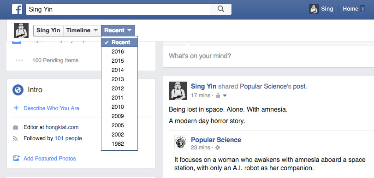Select the checked Recent option
Image resolution: width=374 pixels, height=178 pixels.
(x=119, y=42)
